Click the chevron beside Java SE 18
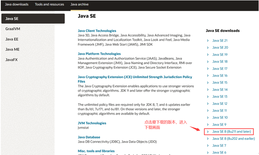This screenshot has width=259, height=155. (x=208, y=62)
